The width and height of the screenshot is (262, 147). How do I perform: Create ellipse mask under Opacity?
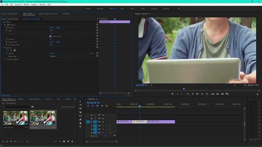pyautogui.click(x=7, y=50)
